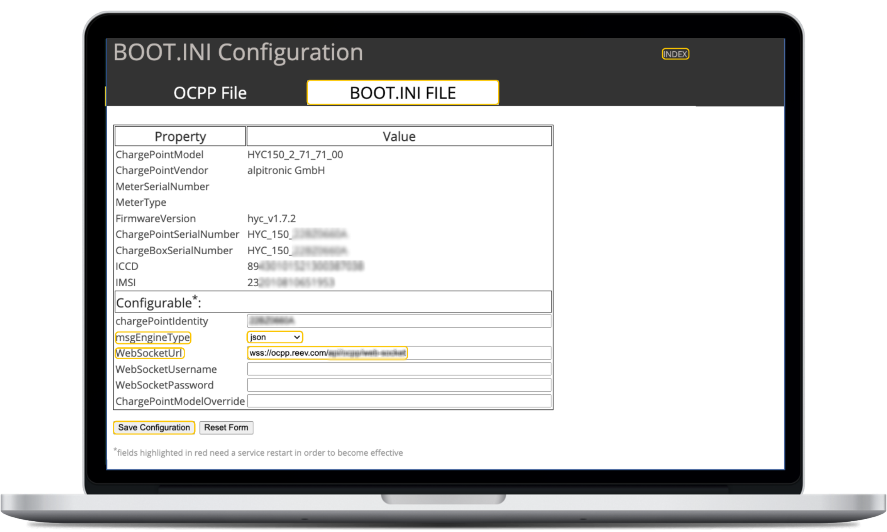
Task: Click the ChargePointModelOverride input field
Action: point(399,401)
